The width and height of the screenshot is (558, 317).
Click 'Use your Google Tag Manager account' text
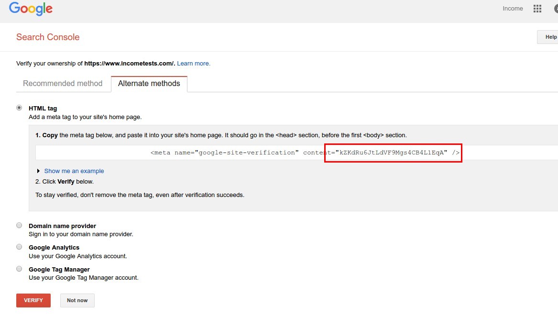(x=84, y=277)
